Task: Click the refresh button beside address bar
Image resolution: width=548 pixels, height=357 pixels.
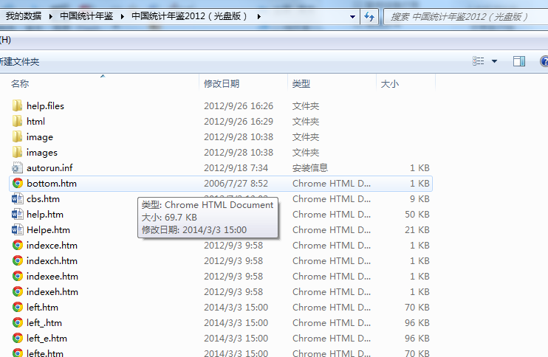Action: pos(369,16)
